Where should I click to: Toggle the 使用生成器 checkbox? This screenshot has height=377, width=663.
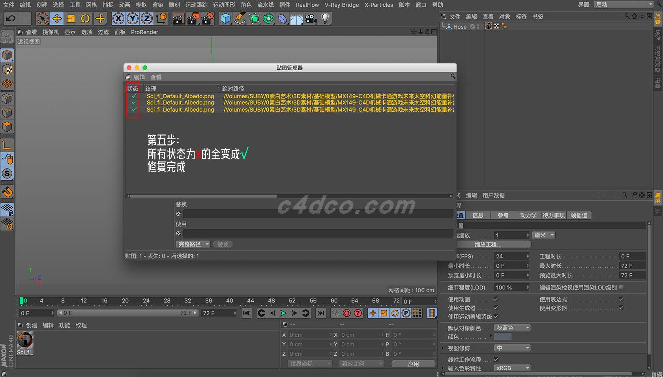point(496,308)
